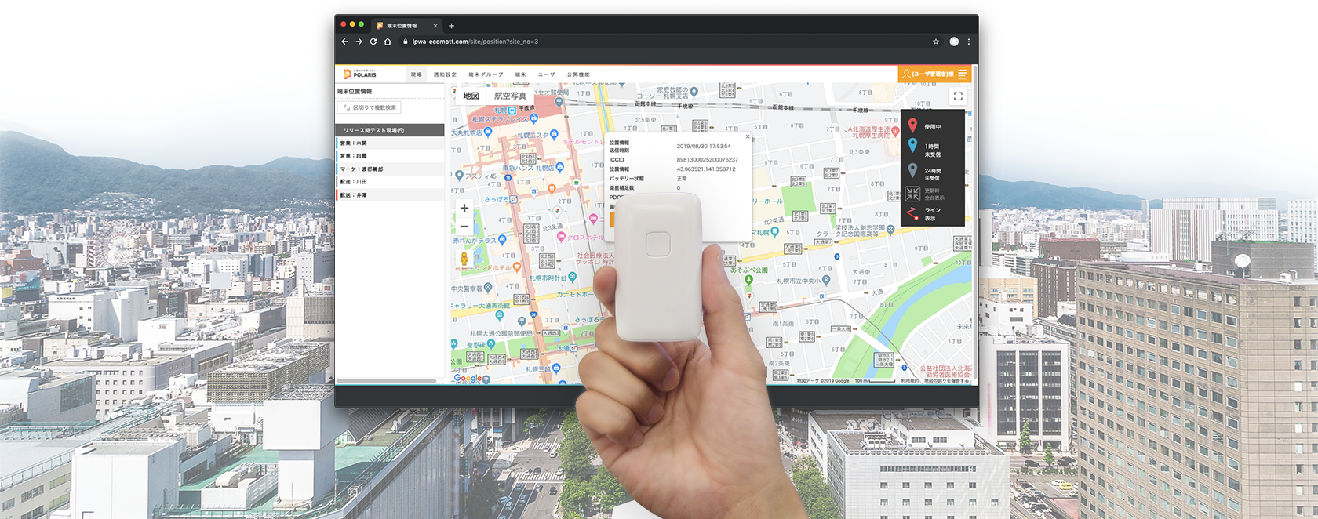Collapse the リリース時テスト現場(5) group header

(x=390, y=130)
